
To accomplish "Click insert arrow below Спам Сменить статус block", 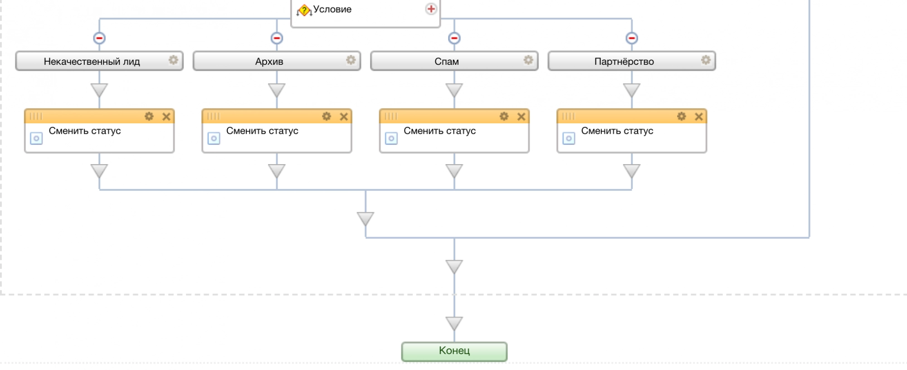I will (454, 171).
